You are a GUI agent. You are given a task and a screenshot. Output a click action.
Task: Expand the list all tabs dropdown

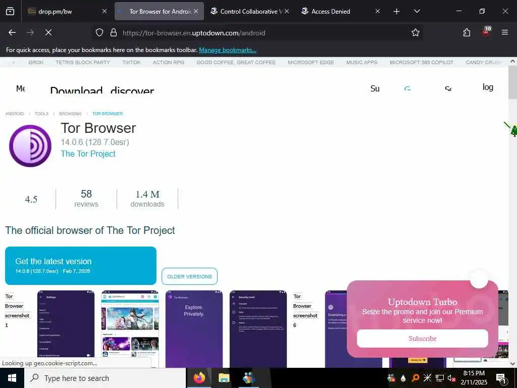point(417,11)
